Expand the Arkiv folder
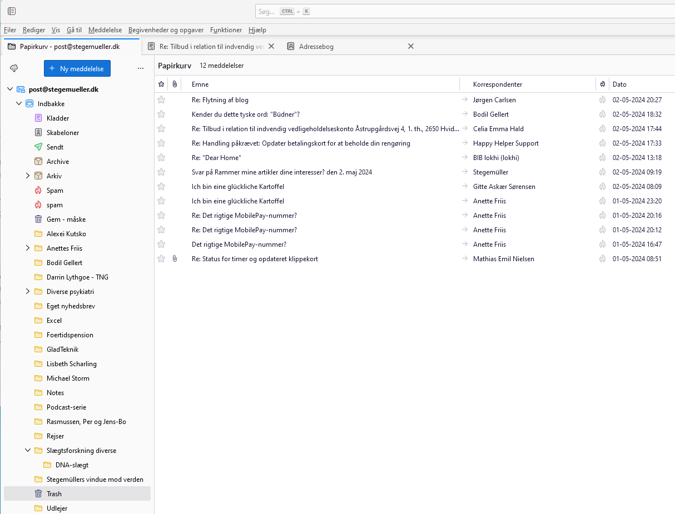 28,176
